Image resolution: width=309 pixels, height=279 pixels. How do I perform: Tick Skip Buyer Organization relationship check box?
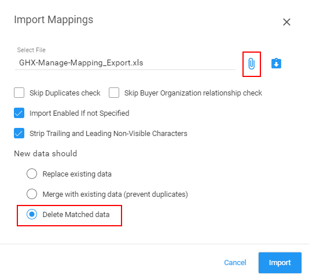click(x=114, y=93)
